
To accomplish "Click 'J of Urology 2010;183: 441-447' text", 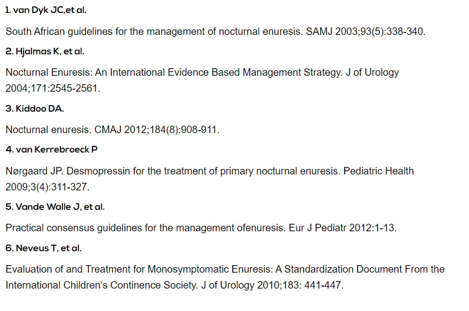I will click(271, 285).
